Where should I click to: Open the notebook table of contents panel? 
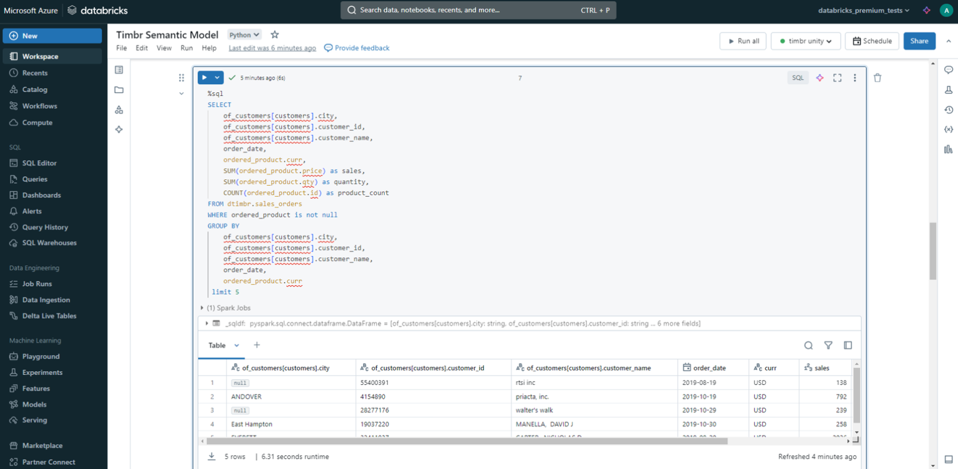point(119,70)
